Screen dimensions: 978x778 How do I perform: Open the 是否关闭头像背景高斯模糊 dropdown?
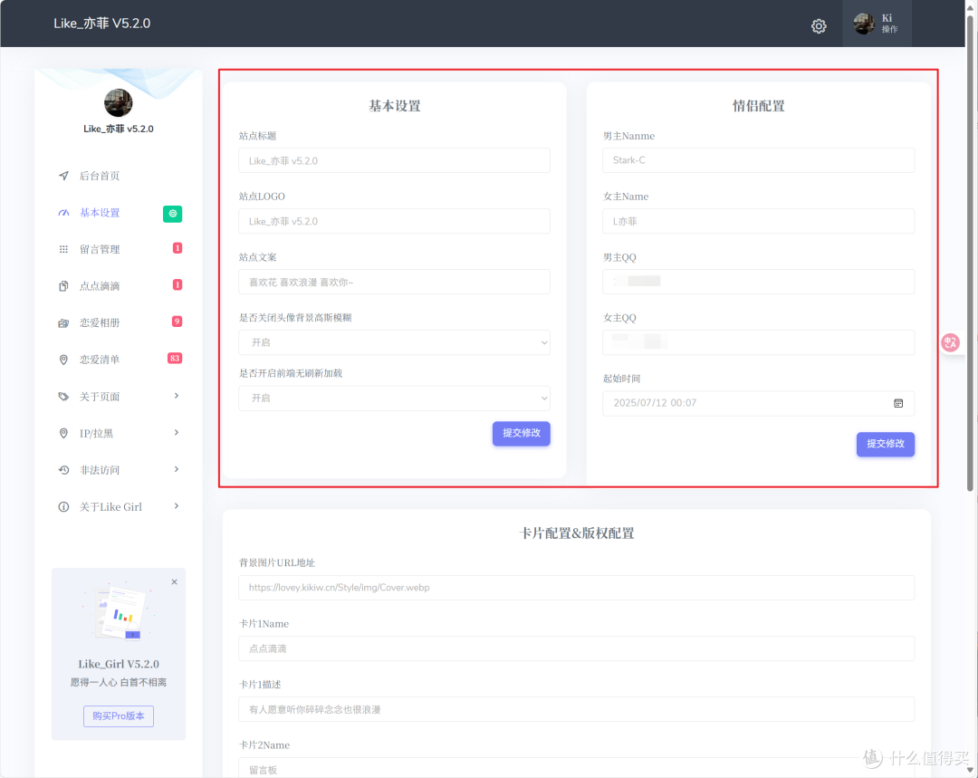pyautogui.click(x=394, y=342)
